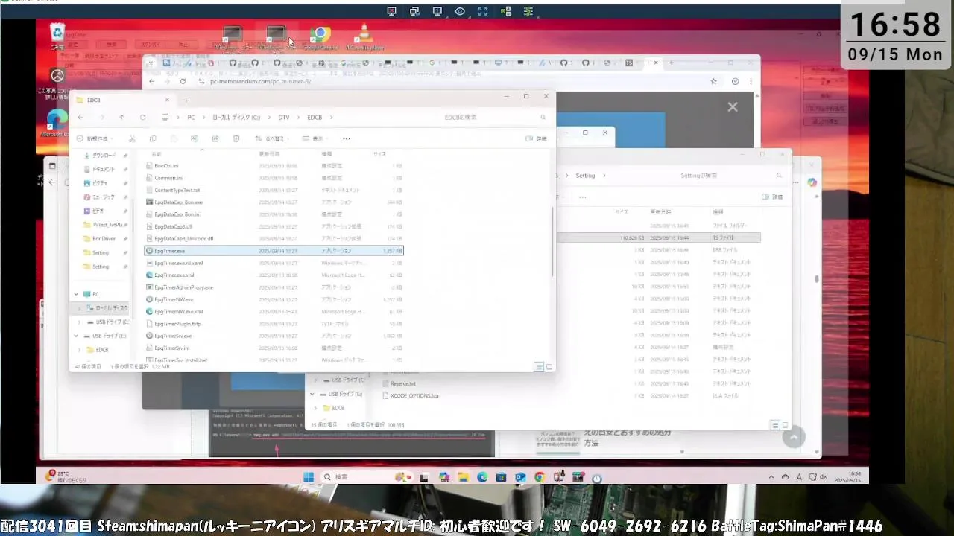
Task: Click the browser scroll-to-top round button
Action: [793, 438]
